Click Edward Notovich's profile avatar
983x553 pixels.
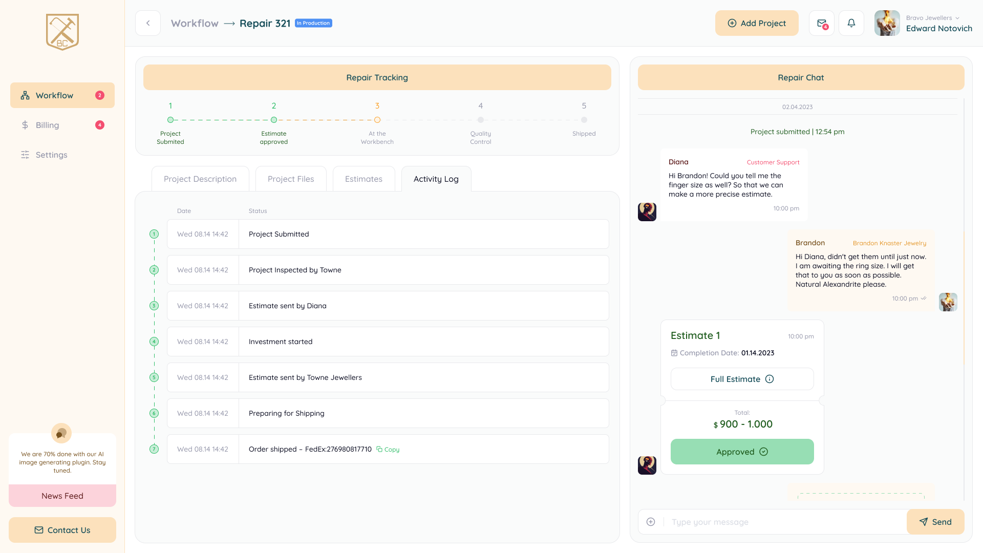(887, 23)
